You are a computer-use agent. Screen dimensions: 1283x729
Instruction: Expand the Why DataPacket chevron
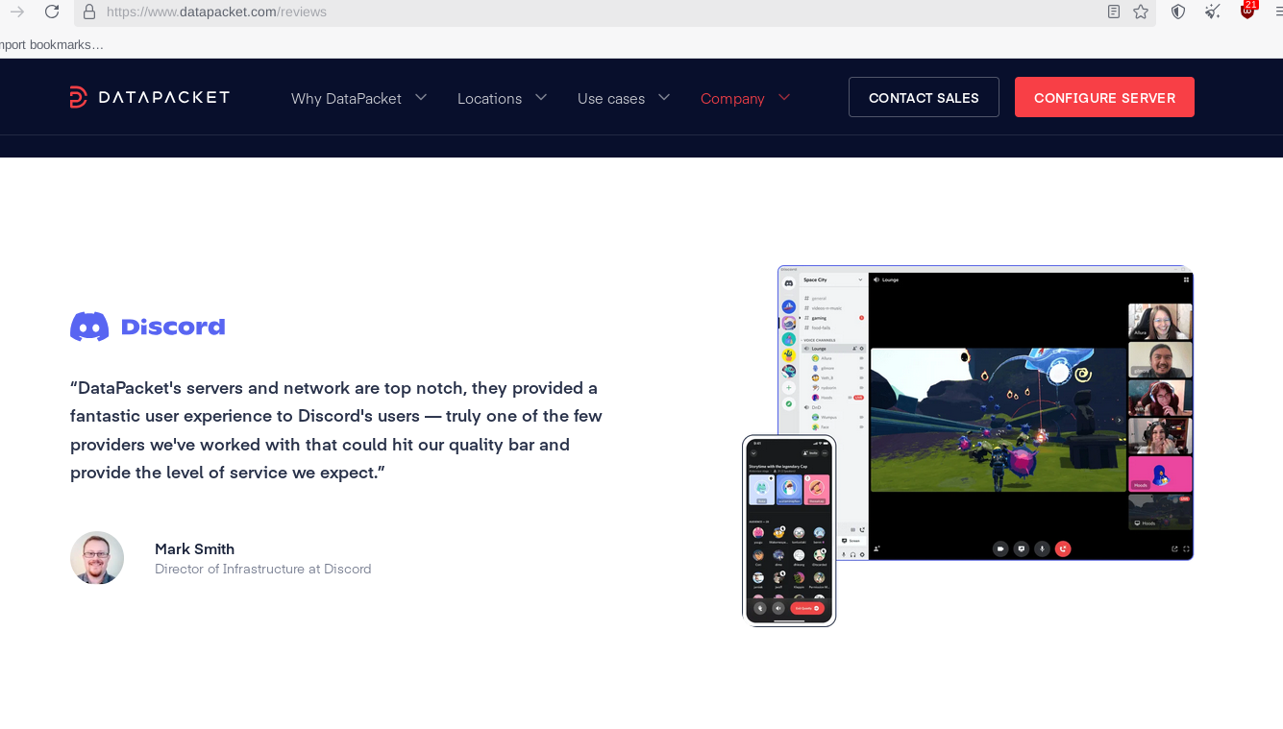[x=421, y=97]
